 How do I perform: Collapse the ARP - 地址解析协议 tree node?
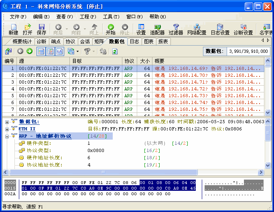7,136
